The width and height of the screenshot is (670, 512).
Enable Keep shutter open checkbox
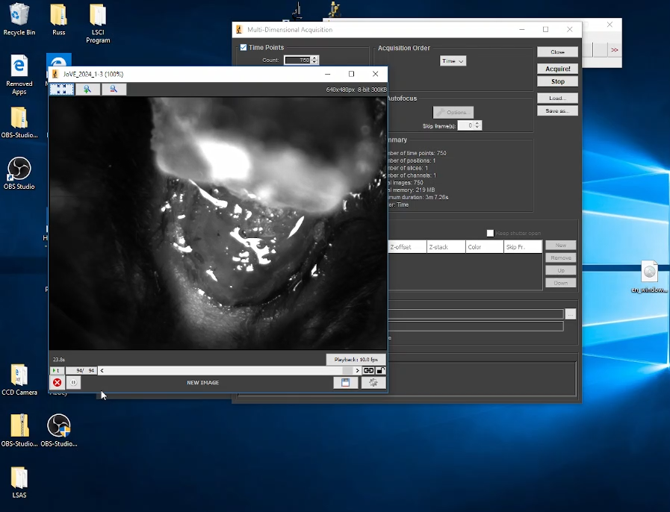(x=490, y=233)
